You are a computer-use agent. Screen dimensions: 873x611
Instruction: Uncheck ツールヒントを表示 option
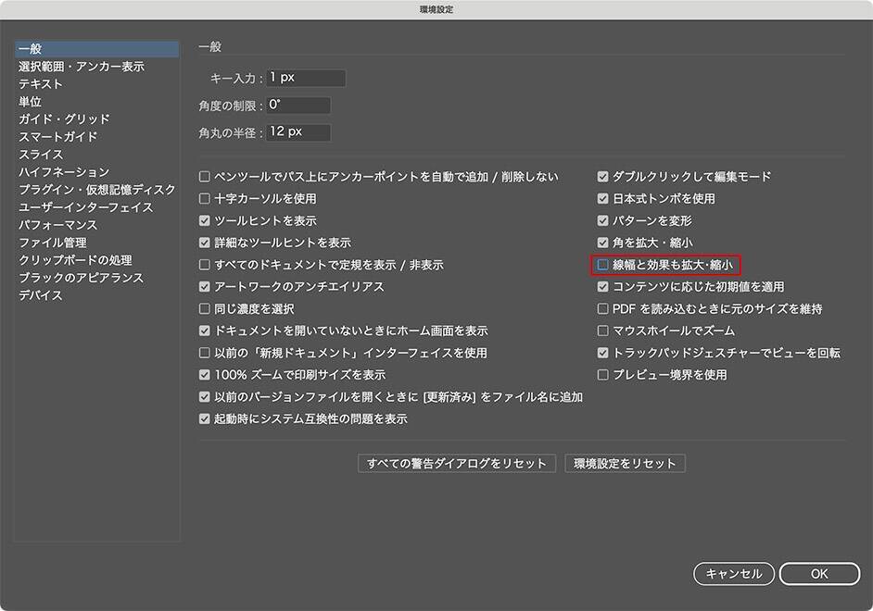click(x=206, y=220)
